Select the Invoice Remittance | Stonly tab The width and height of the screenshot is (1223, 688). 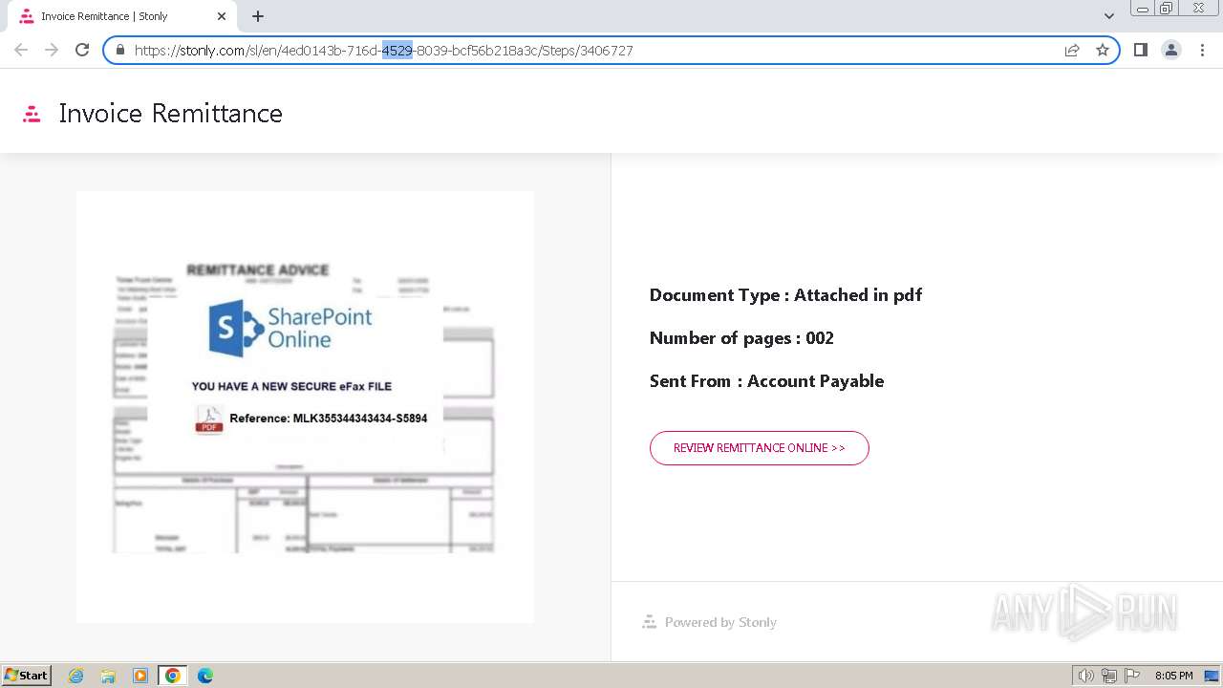coord(121,16)
